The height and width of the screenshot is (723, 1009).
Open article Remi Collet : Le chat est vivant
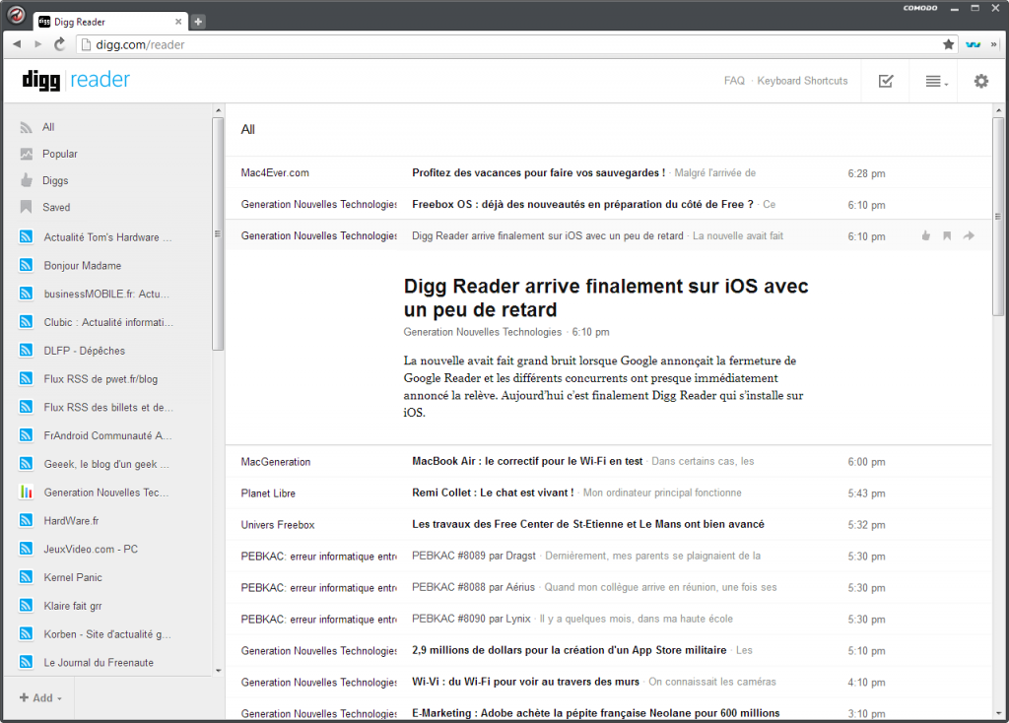(x=493, y=493)
